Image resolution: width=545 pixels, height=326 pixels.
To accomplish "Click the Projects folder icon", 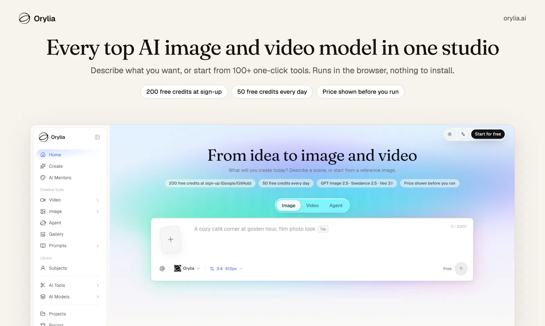I will (43, 314).
